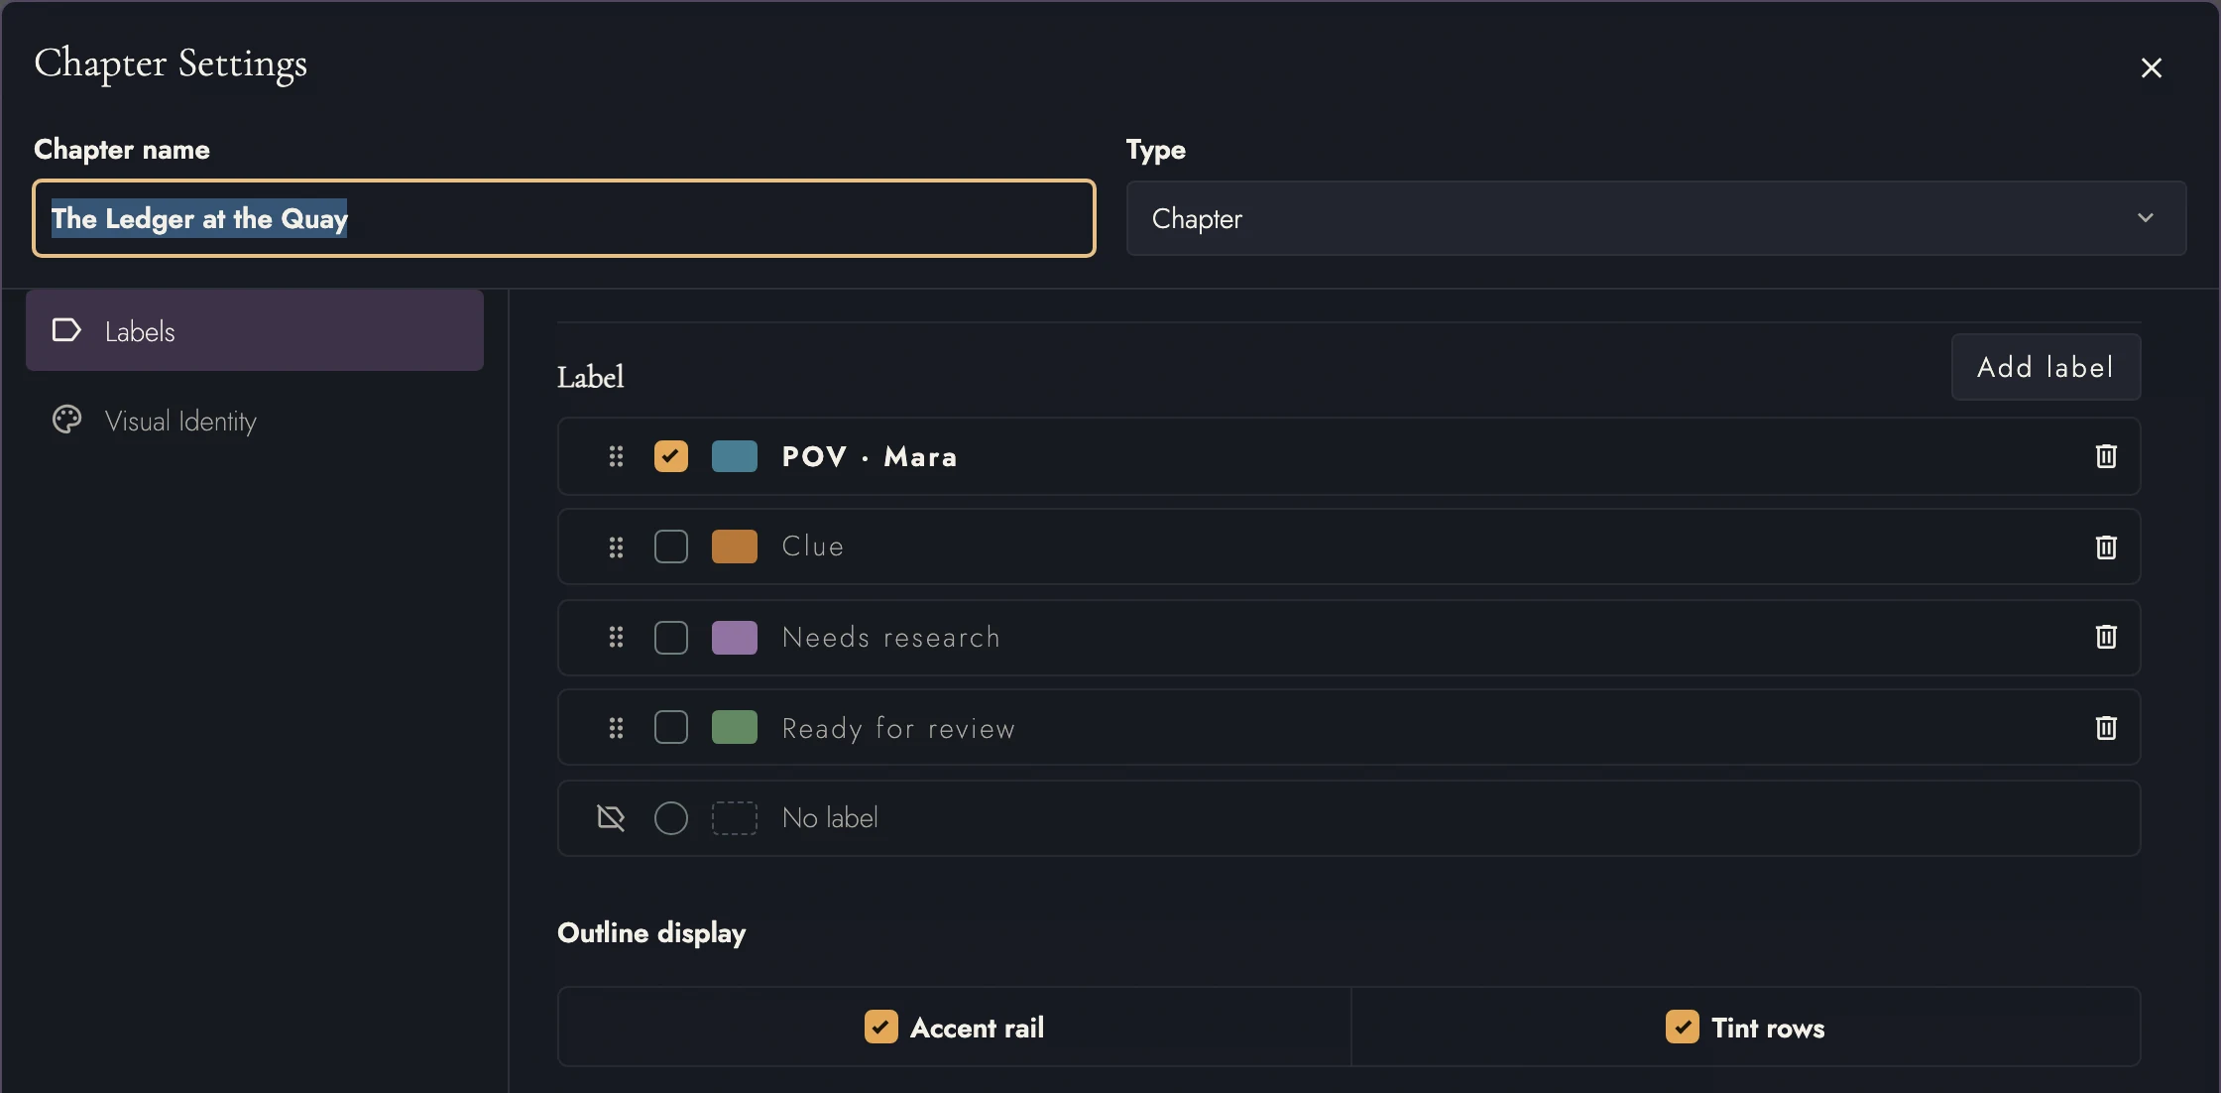This screenshot has height=1093, width=2221.
Task: Grab the Ready for review drag handle
Action: coord(616,728)
